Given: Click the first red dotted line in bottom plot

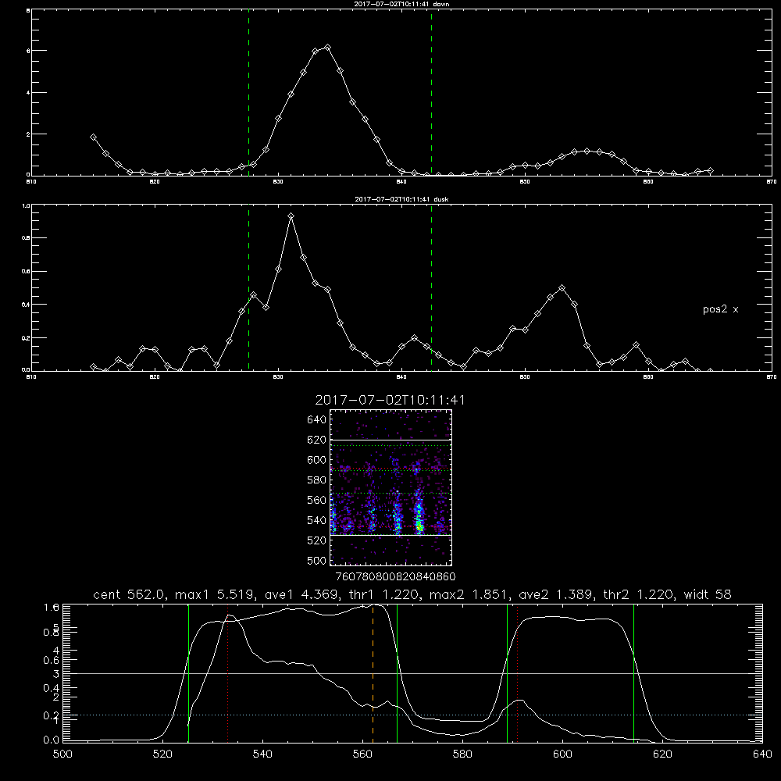Looking at the screenshot, I should [x=227, y=672].
